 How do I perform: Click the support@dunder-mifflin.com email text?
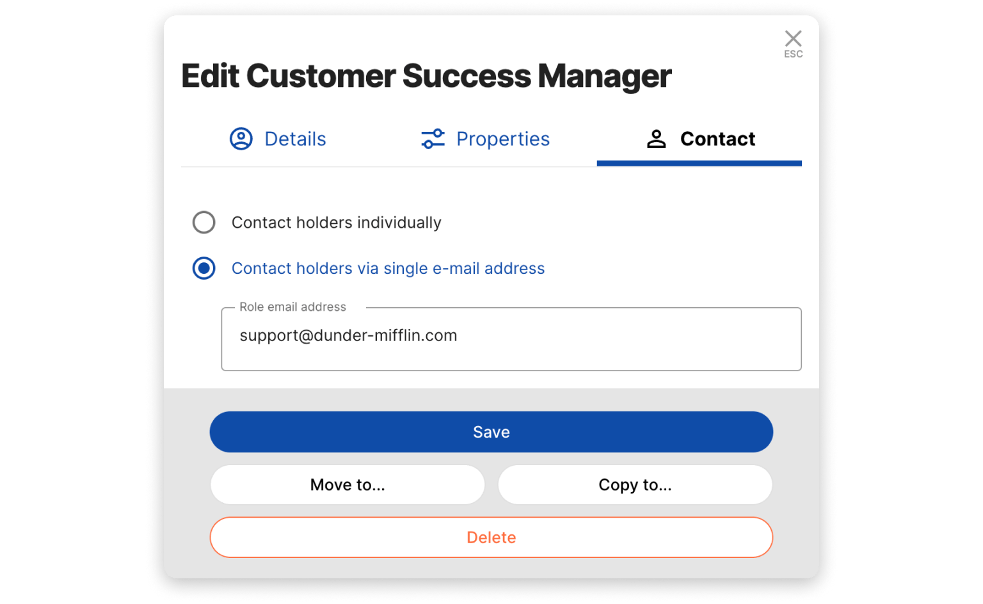click(348, 336)
